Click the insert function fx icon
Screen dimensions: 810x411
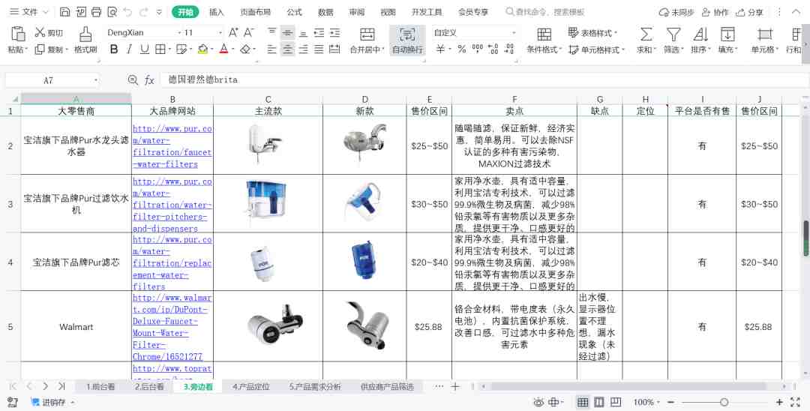(149, 80)
